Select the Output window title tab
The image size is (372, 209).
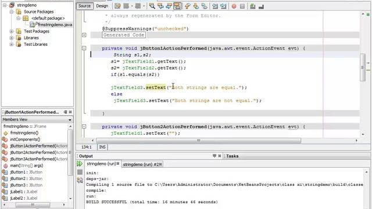[x=86, y=156]
